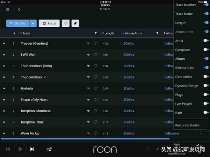Open the Album Artist filter funnel
This screenshot has width=210, height=157.
157,33
